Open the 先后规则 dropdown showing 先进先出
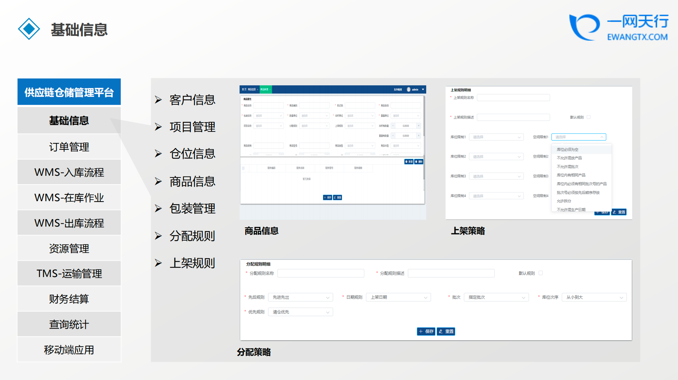Viewport: 678px width, 380px height. [300, 297]
